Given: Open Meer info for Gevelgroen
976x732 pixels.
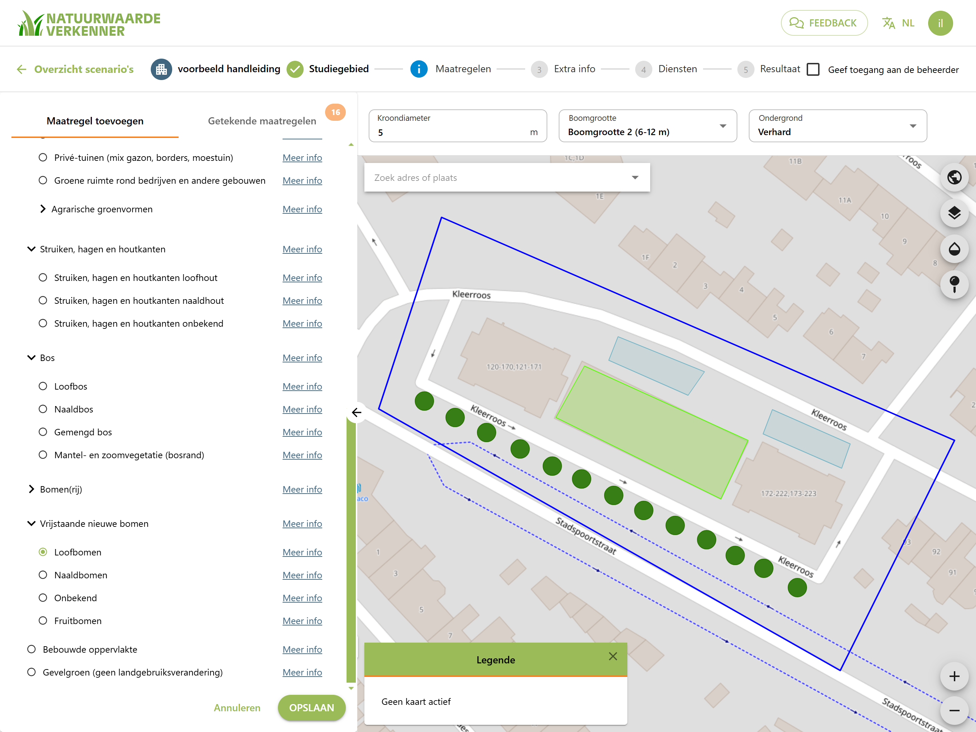Looking at the screenshot, I should [302, 672].
